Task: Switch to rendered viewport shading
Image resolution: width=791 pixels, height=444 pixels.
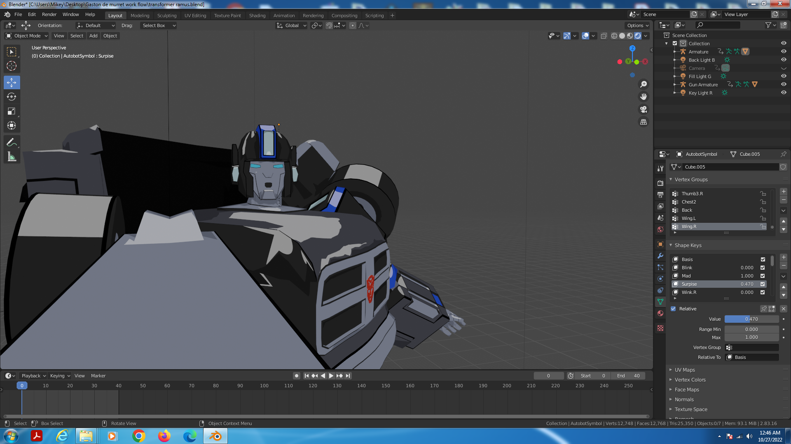Action: tap(638, 36)
